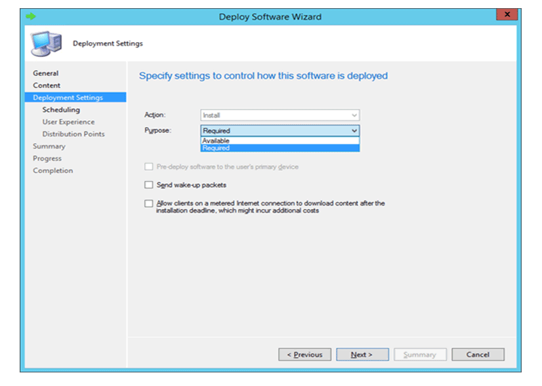
Task: Click the Next button
Action: tap(362, 355)
